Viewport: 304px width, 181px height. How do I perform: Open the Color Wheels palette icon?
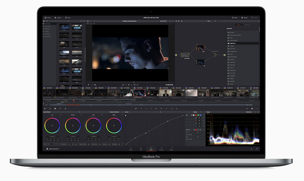(x=55, y=109)
